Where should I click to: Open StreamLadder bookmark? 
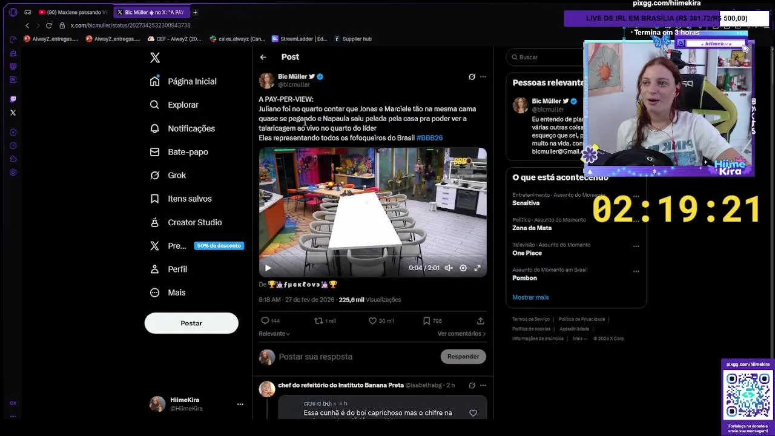click(300, 39)
